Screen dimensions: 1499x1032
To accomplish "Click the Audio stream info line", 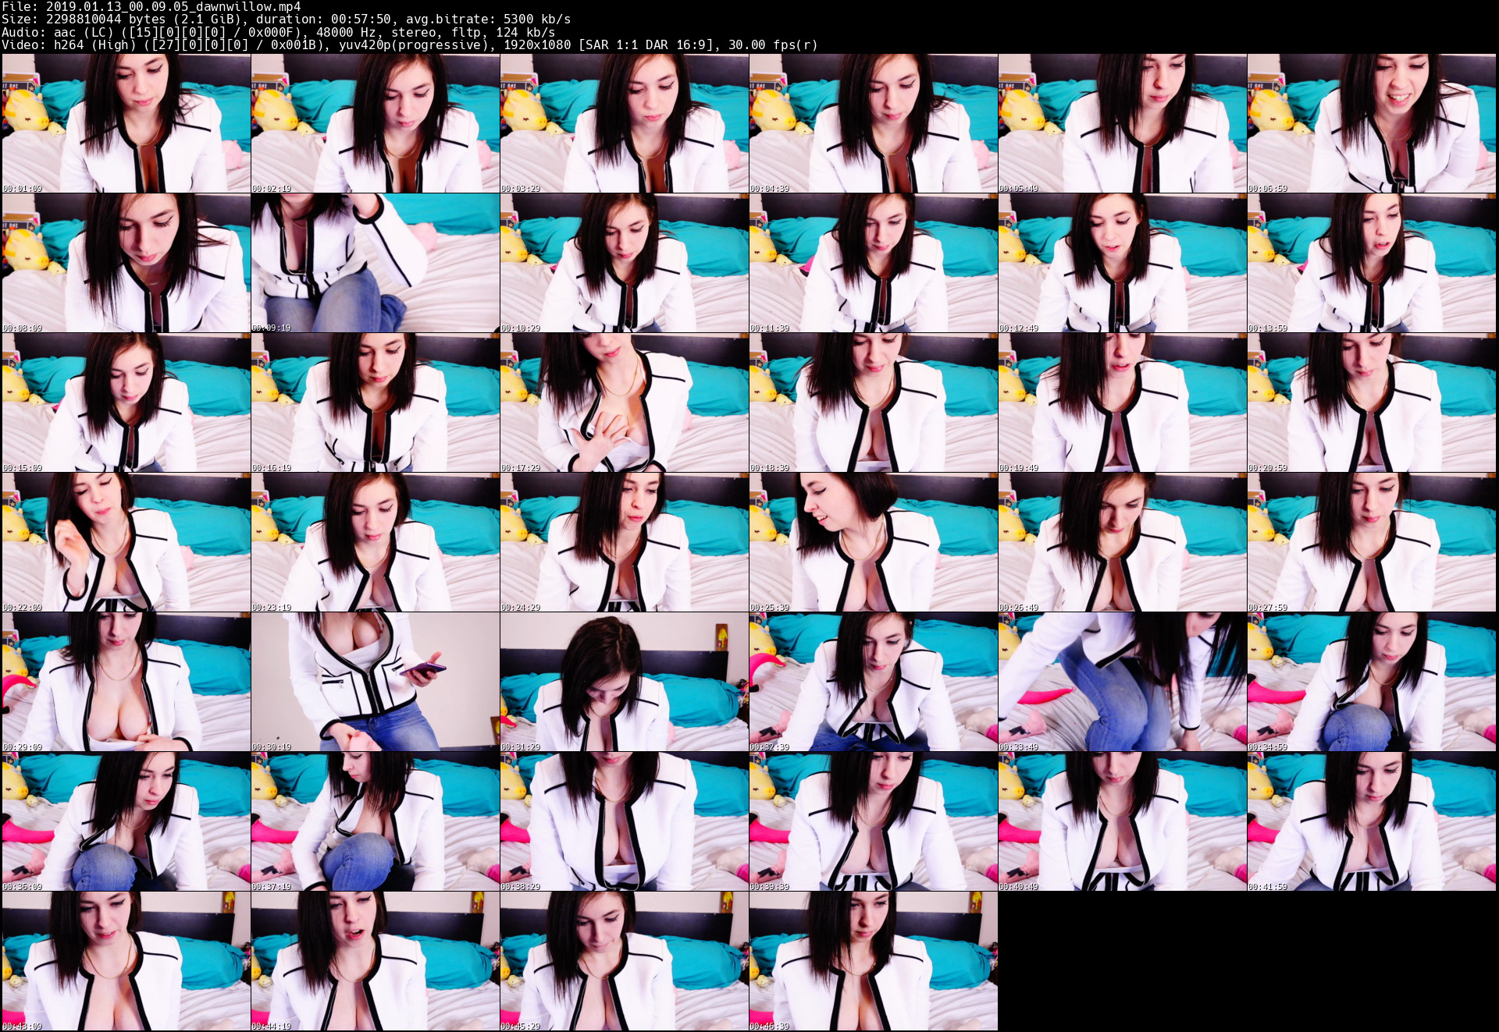I will pyautogui.click(x=278, y=32).
